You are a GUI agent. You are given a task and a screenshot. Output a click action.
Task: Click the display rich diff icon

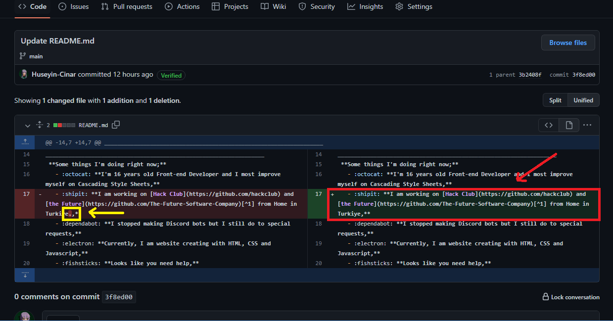(x=548, y=125)
